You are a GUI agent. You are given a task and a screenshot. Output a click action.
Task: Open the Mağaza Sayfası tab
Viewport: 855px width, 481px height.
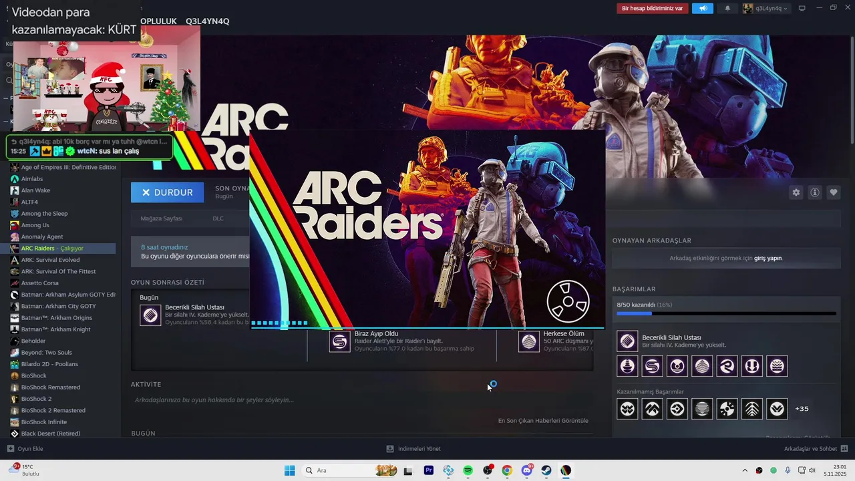pyautogui.click(x=161, y=218)
